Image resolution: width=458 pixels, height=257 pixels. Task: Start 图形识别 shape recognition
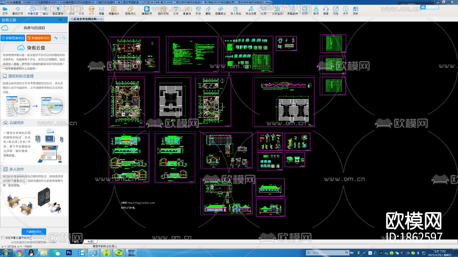163,11
